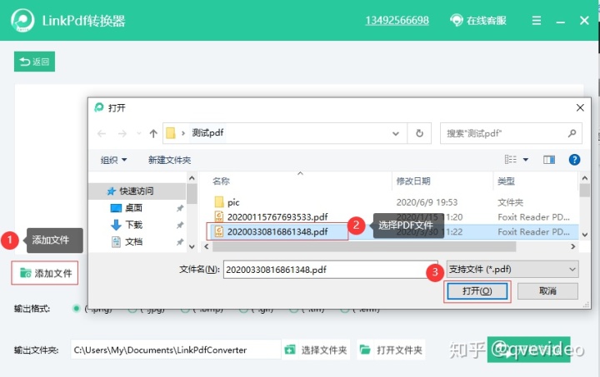
Task: Sort by 类型 column header
Action: click(506, 181)
